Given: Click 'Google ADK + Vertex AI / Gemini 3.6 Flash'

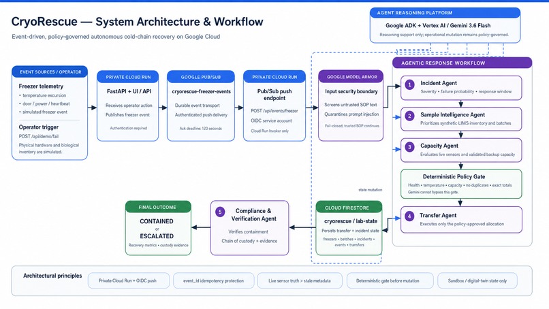Looking at the screenshot, I should (x=438, y=26).
